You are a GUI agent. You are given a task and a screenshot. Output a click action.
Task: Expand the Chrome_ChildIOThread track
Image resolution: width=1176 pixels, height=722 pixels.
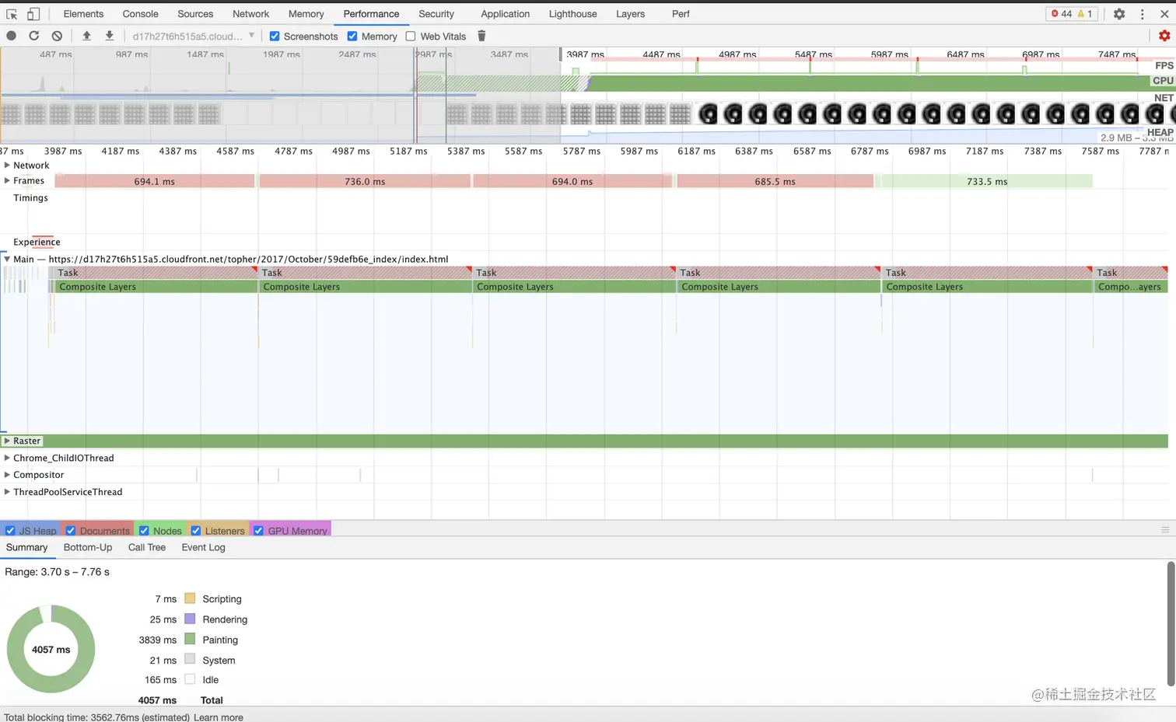click(x=7, y=458)
